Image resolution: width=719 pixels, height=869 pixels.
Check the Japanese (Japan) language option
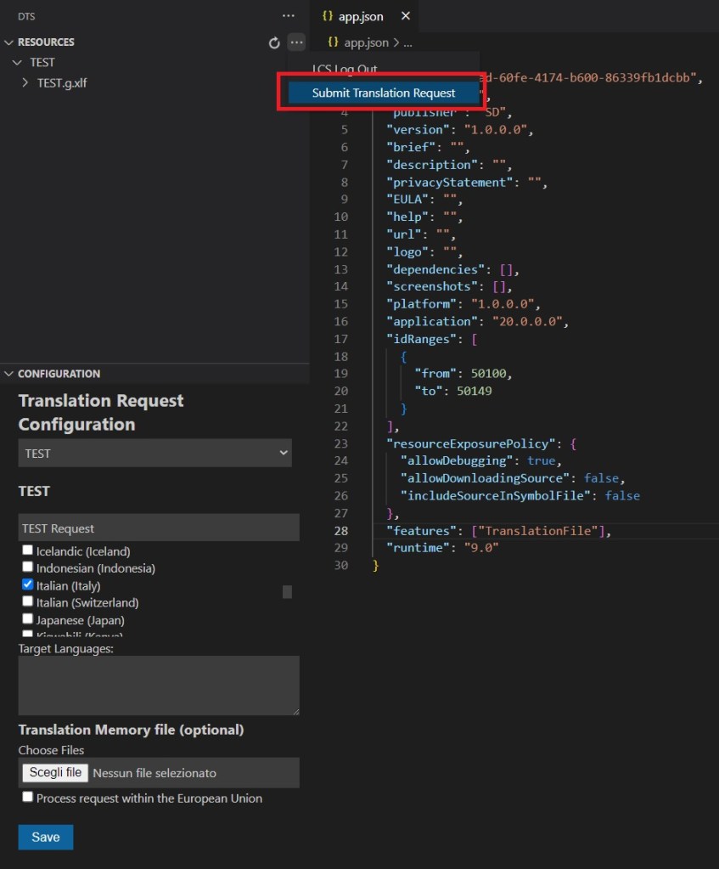[x=28, y=619]
